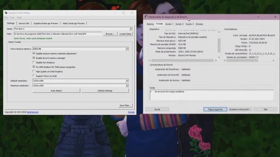
Task: Toggle Enable driver's memory manager checkbox
Action: pos(34,58)
